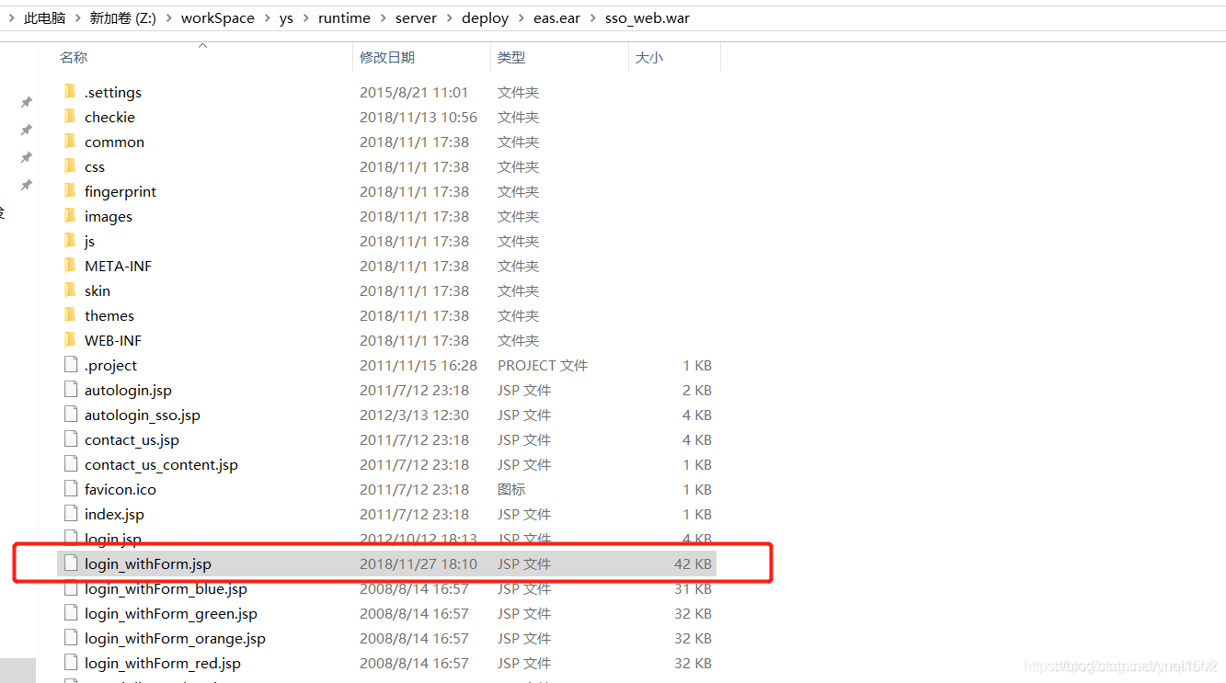Jump to deploy in the breadcrumb
The height and width of the screenshot is (683, 1226).
tap(485, 18)
